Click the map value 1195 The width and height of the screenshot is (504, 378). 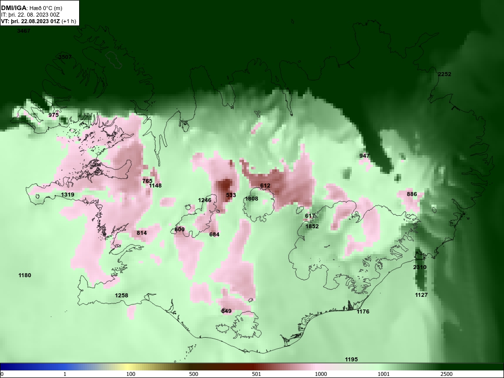[351, 359]
